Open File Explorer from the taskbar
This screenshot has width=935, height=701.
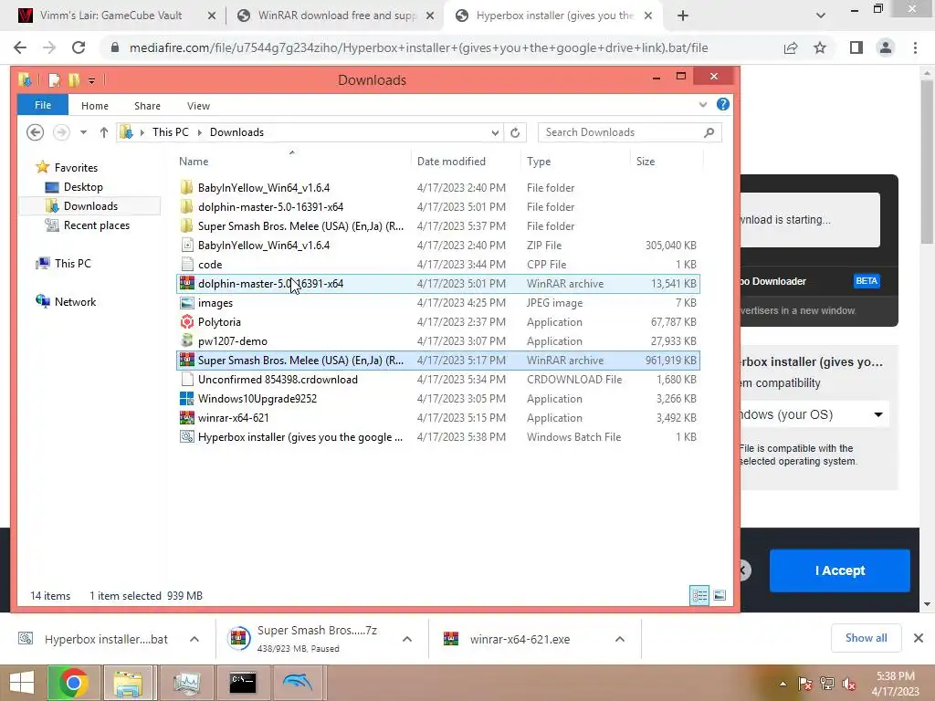(x=128, y=683)
